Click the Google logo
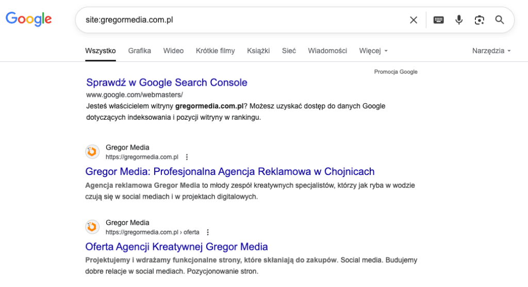This screenshot has height=287, width=528. [x=29, y=19]
